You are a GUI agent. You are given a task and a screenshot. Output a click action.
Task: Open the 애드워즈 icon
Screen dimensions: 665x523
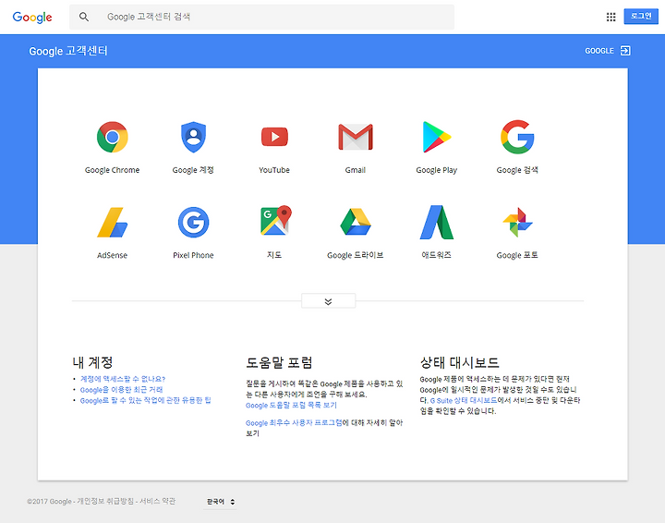(x=436, y=223)
